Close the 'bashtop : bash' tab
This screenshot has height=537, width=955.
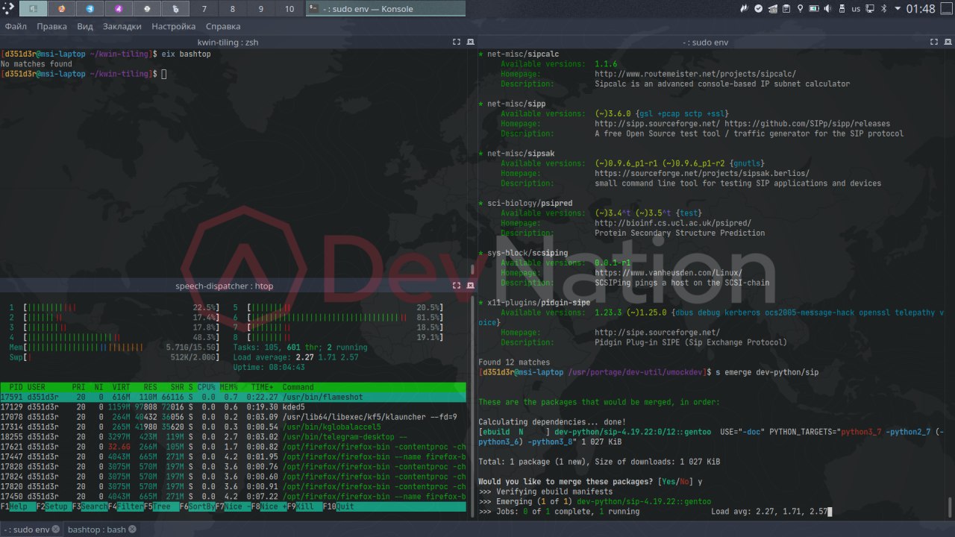coord(132,530)
